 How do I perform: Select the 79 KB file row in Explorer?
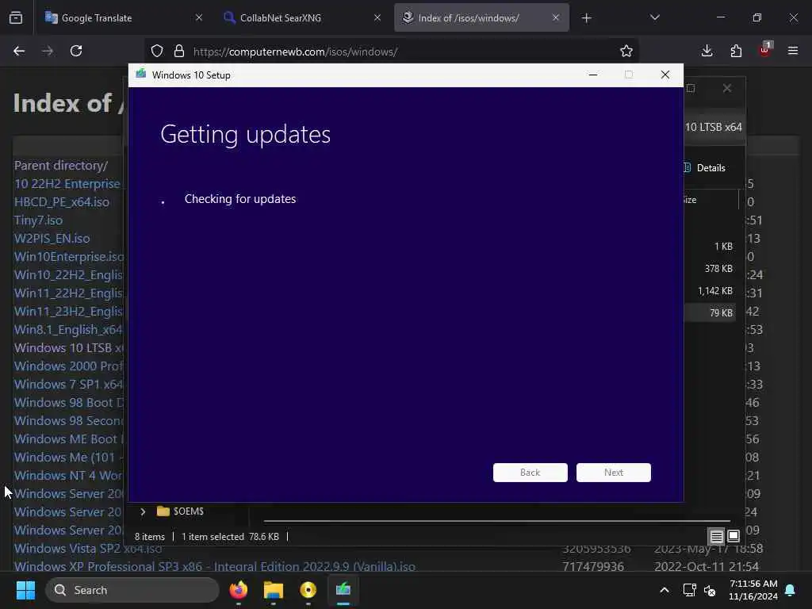tap(710, 312)
